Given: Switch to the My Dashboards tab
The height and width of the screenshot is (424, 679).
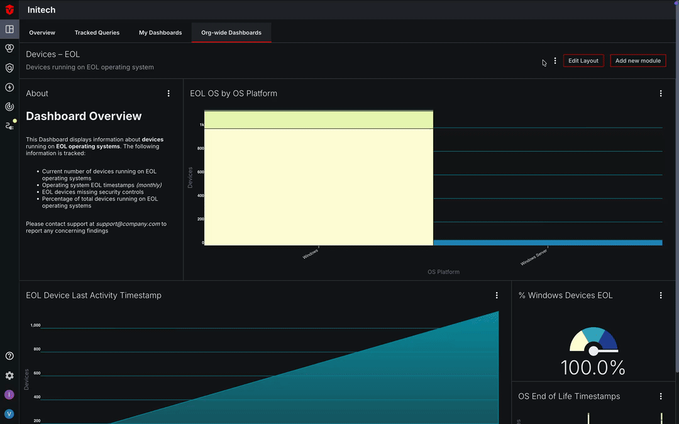Looking at the screenshot, I should (160, 32).
